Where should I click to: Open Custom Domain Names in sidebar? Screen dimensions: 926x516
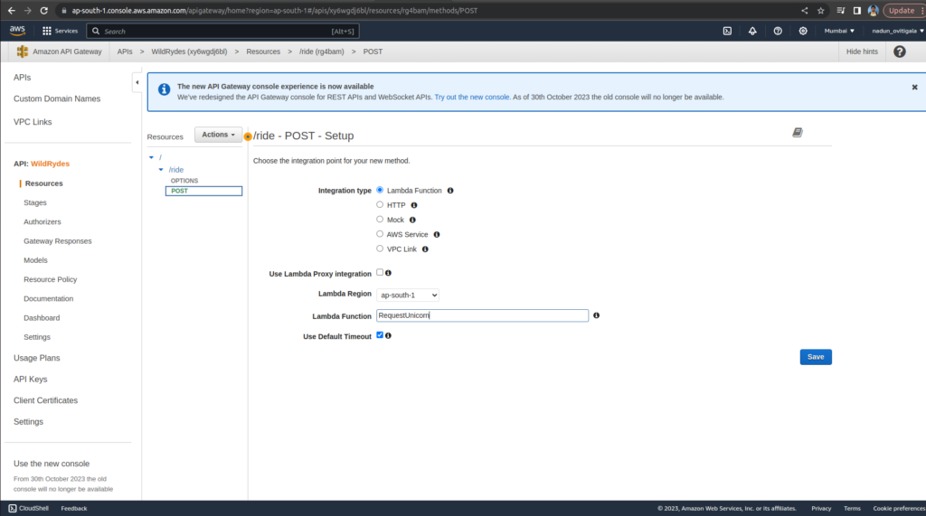pos(57,99)
